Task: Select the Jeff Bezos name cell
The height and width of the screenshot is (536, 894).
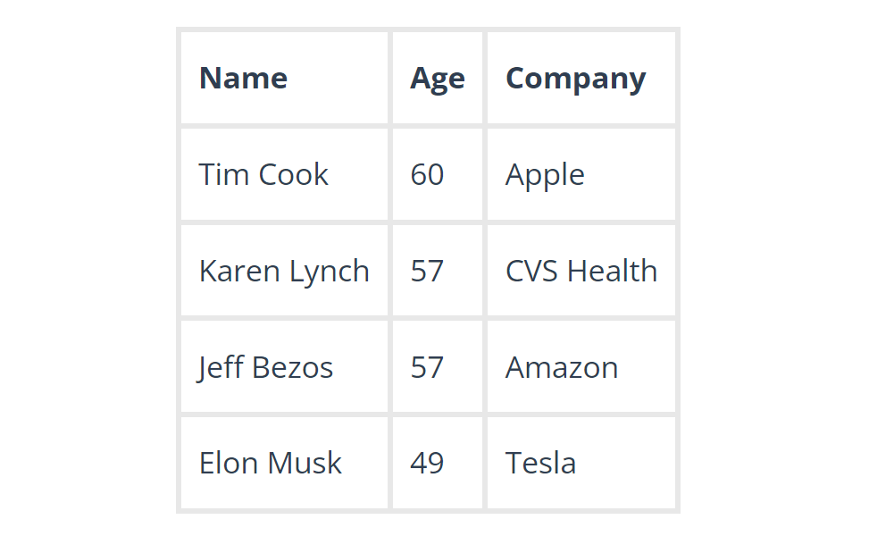Action: [x=266, y=367]
